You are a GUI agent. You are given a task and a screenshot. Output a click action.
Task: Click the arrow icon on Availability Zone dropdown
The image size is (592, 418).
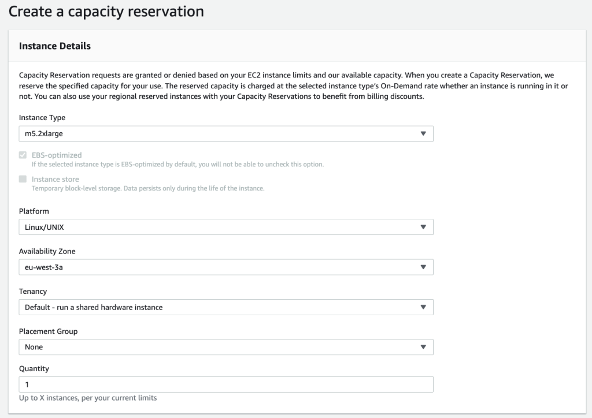[423, 267]
